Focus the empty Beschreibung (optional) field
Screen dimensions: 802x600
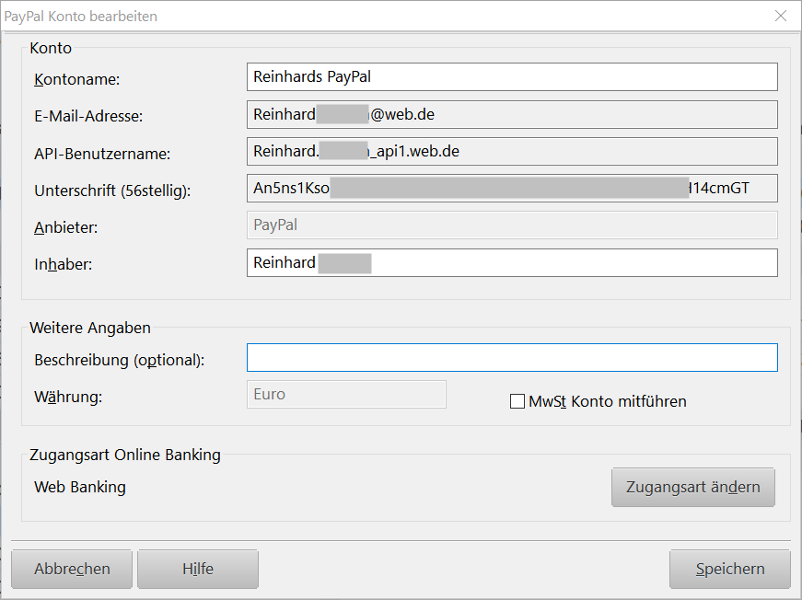[512, 358]
